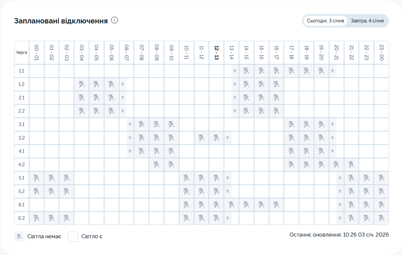Click the empty cell for queue 1.1 at 00-01
This screenshot has height=255, width=402.
point(36,71)
